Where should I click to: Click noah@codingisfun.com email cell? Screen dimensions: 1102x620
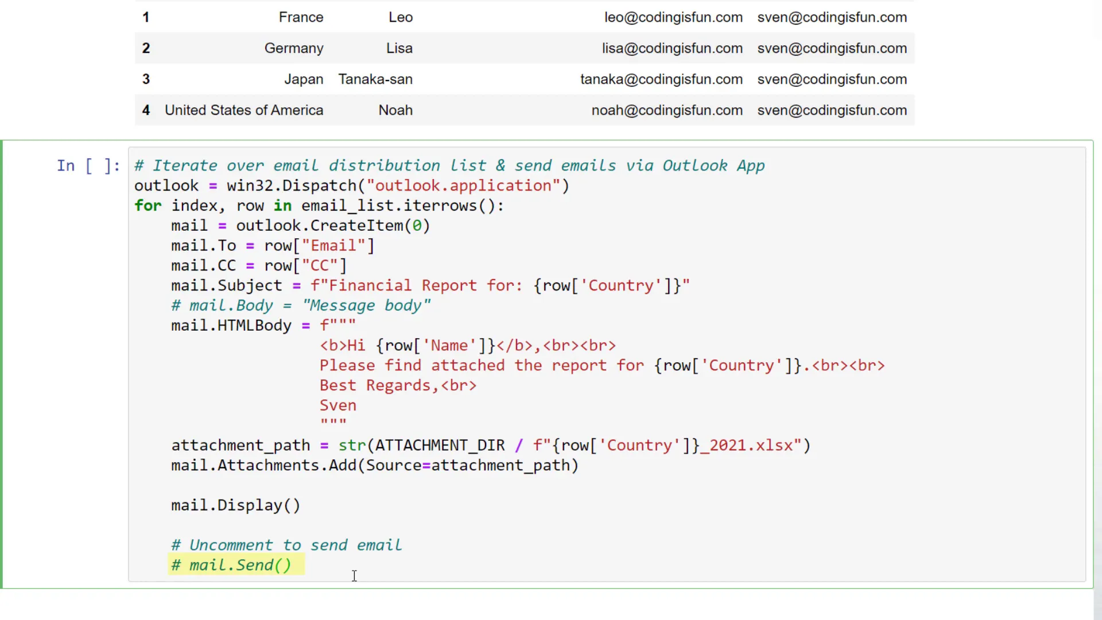666,110
